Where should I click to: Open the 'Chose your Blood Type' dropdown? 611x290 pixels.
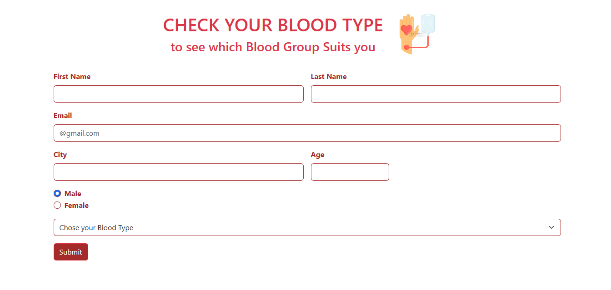point(307,227)
